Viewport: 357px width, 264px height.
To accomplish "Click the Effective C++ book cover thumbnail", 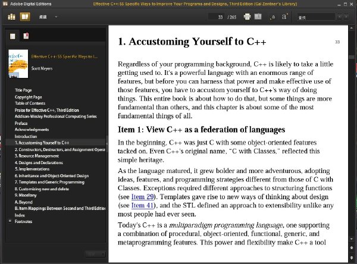I will (x=18, y=64).
